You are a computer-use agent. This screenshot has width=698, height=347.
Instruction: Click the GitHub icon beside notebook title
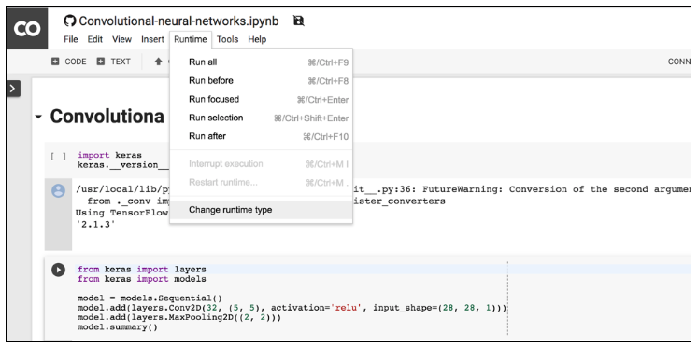click(x=69, y=21)
